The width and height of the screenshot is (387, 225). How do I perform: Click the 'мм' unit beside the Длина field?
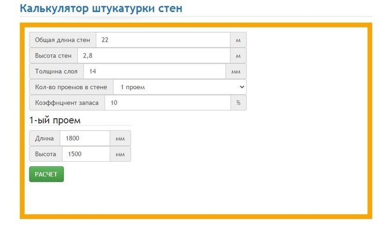click(x=120, y=138)
